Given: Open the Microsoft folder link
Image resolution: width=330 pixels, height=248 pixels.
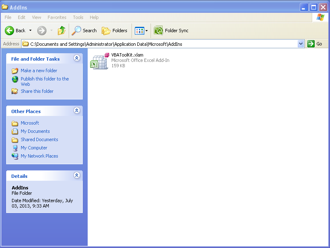Looking at the screenshot, I should [x=30, y=123].
